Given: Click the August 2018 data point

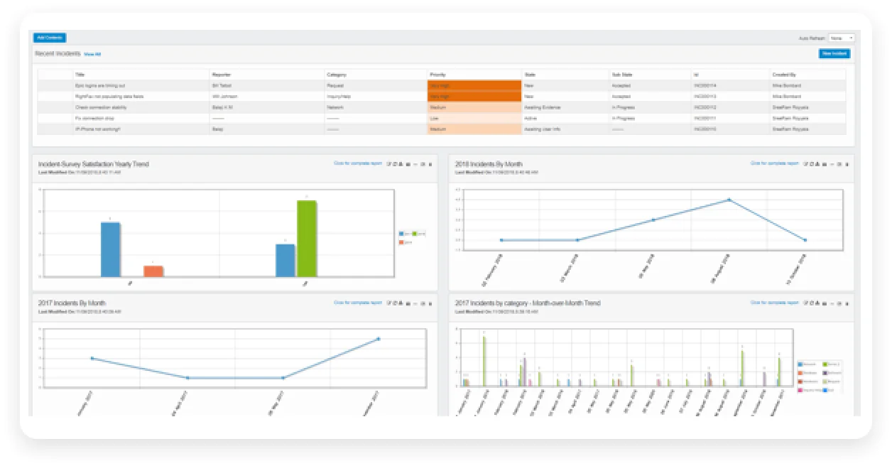Looking at the screenshot, I should click(729, 200).
